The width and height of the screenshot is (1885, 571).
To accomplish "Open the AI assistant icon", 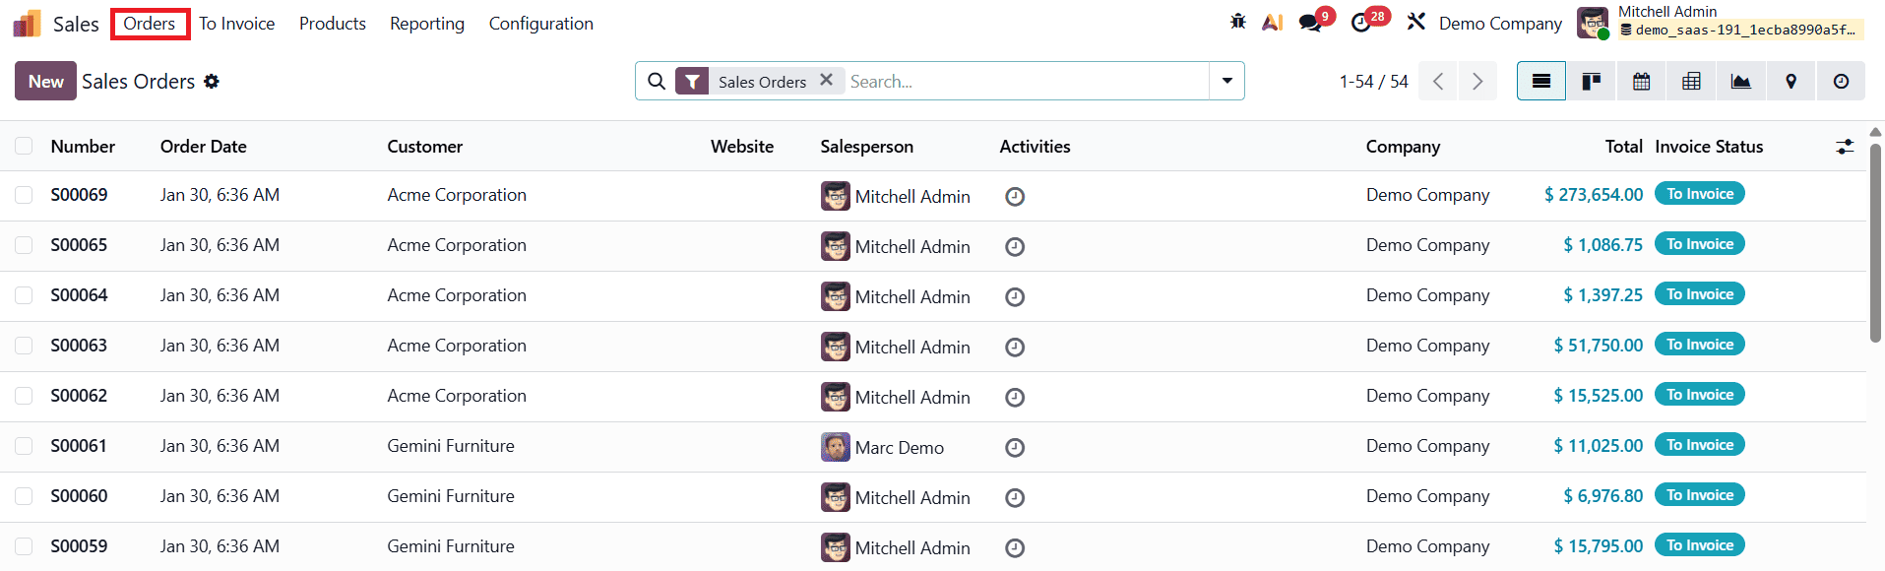I will click(x=1273, y=22).
